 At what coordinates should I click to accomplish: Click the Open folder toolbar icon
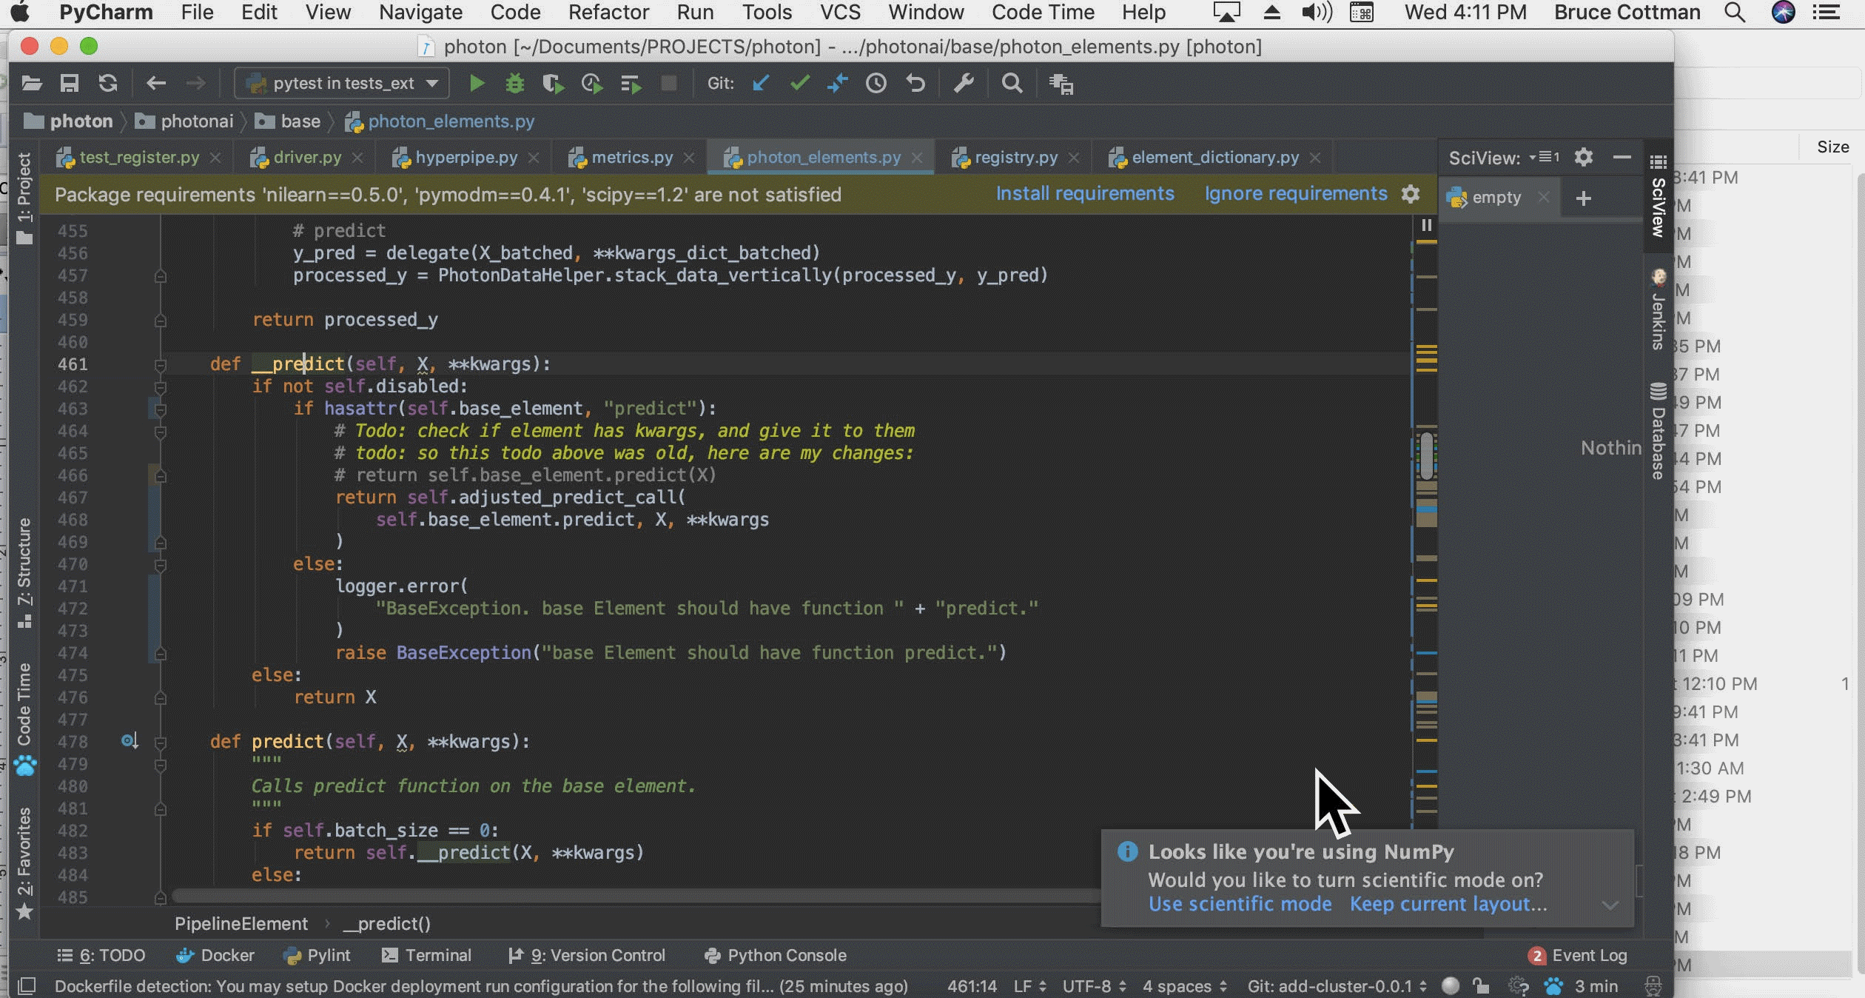coord(31,83)
